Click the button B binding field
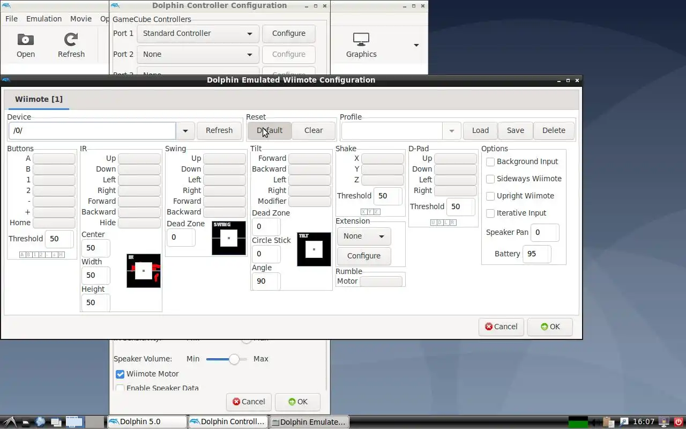The width and height of the screenshot is (686, 429). click(x=54, y=169)
